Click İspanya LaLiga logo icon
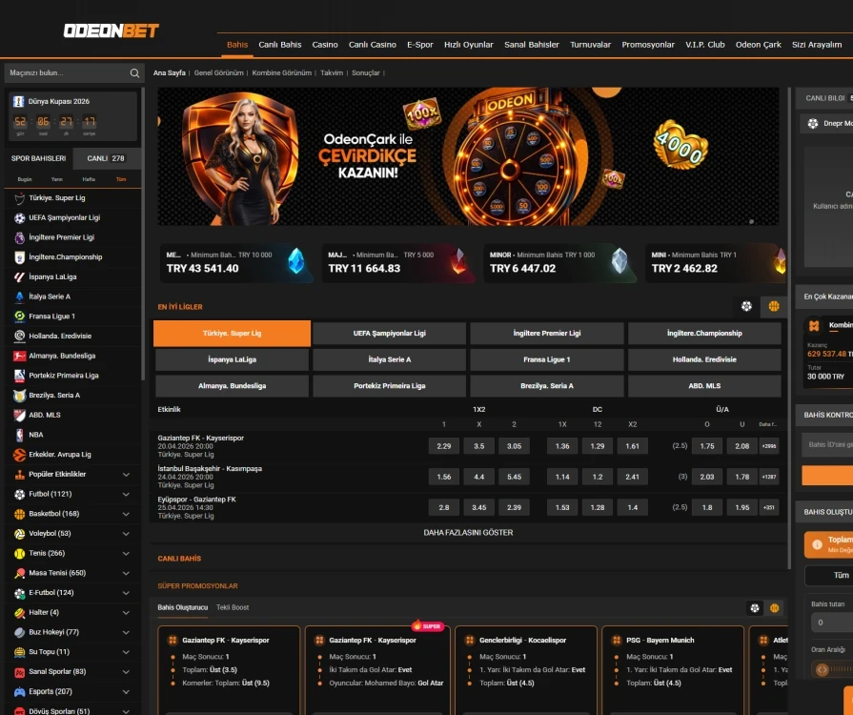The image size is (853, 715). tap(20, 277)
